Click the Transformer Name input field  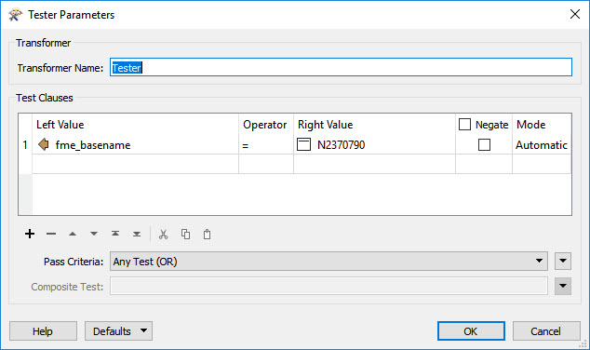pos(341,67)
